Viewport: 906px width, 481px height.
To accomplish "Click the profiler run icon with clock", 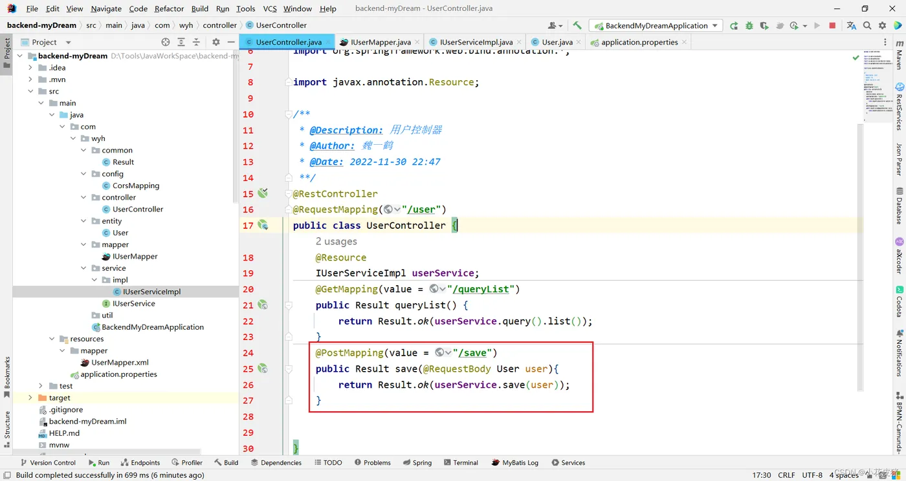I will (x=794, y=25).
